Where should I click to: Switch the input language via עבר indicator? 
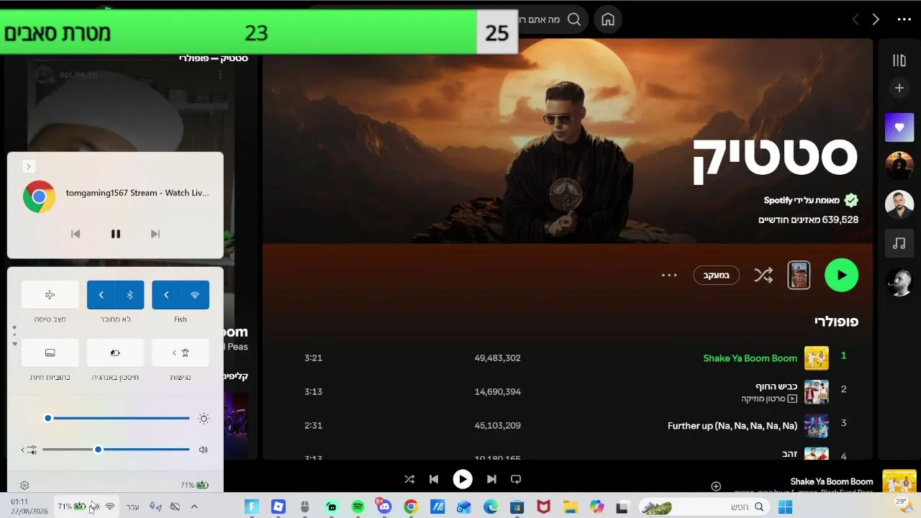(x=132, y=506)
